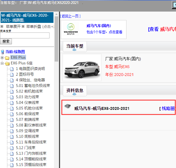Screen dimensions: 176x168
Task: Open 5.08 副仪表板线束 diagram
Action: [31, 125]
